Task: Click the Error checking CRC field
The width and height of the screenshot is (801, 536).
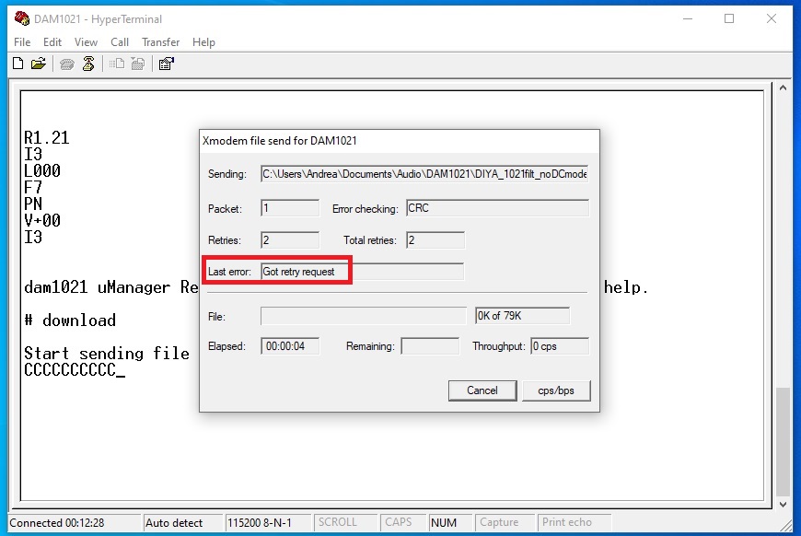Action: pyautogui.click(x=497, y=208)
